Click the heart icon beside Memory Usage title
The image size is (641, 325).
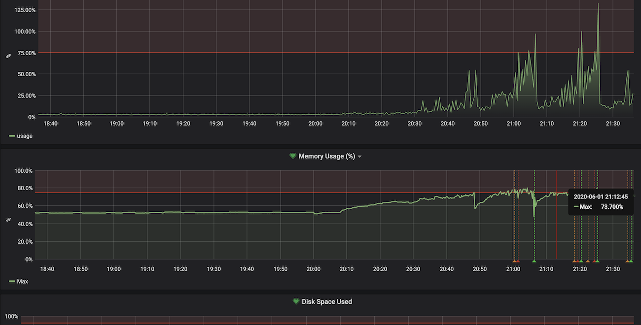293,156
